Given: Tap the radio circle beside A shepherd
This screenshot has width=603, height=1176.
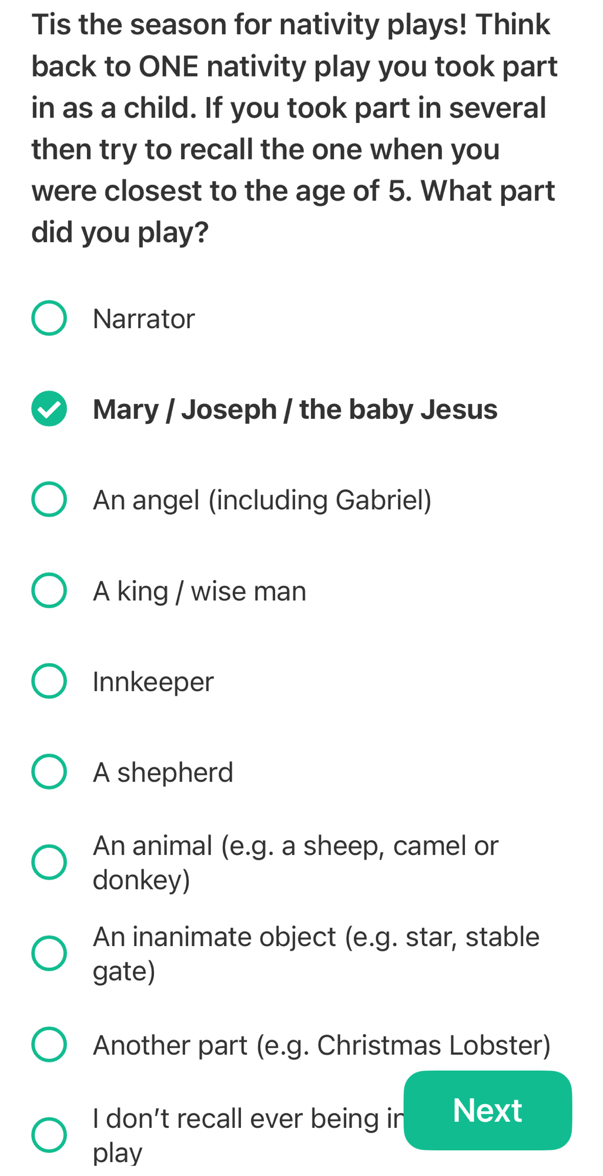Looking at the screenshot, I should pyautogui.click(x=49, y=771).
